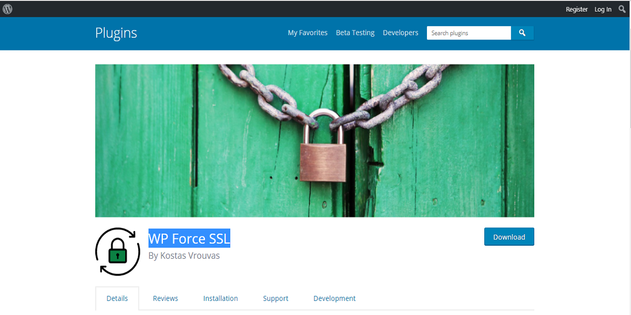Focus the Search plugins input field
631x315 pixels.
click(469, 33)
